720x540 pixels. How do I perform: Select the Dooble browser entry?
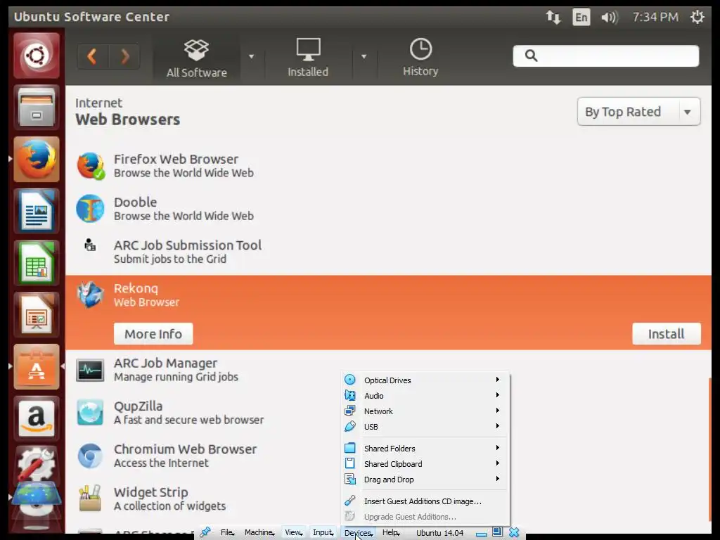coord(388,209)
